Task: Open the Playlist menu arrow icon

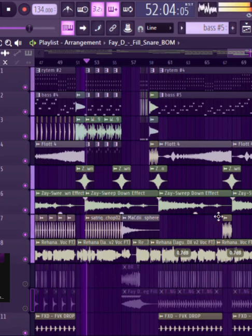Action: click(33, 43)
